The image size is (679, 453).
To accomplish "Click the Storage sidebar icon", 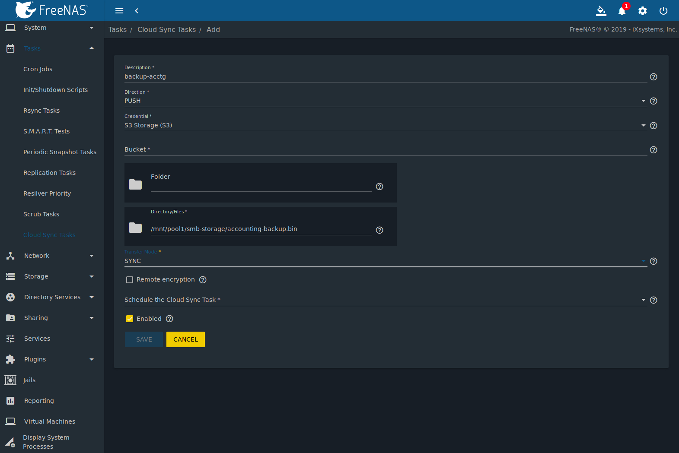I will pyautogui.click(x=10, y=276).
